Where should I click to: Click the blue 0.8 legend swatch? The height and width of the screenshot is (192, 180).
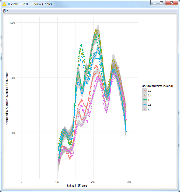click(x=145, y=105)
